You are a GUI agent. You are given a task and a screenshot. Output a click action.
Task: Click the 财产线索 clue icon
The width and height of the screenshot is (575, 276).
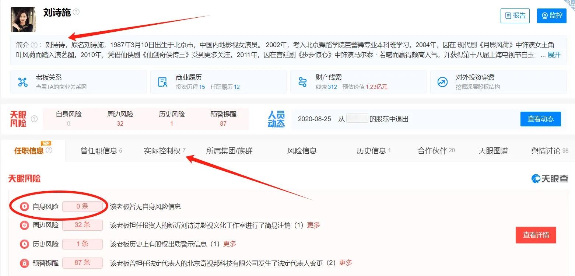pos(302,82)
